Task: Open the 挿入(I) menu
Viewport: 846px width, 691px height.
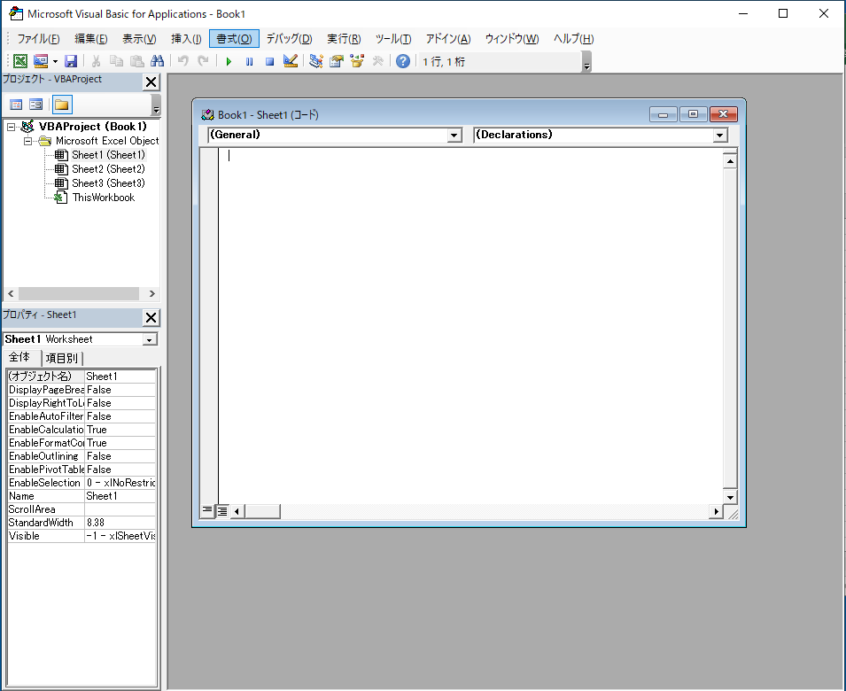Action: [x=186, y=39]
